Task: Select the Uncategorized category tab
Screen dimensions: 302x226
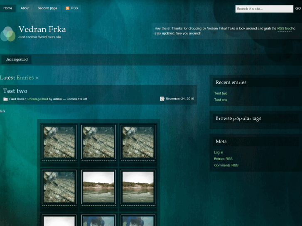Action: click(x=16, y=59)
